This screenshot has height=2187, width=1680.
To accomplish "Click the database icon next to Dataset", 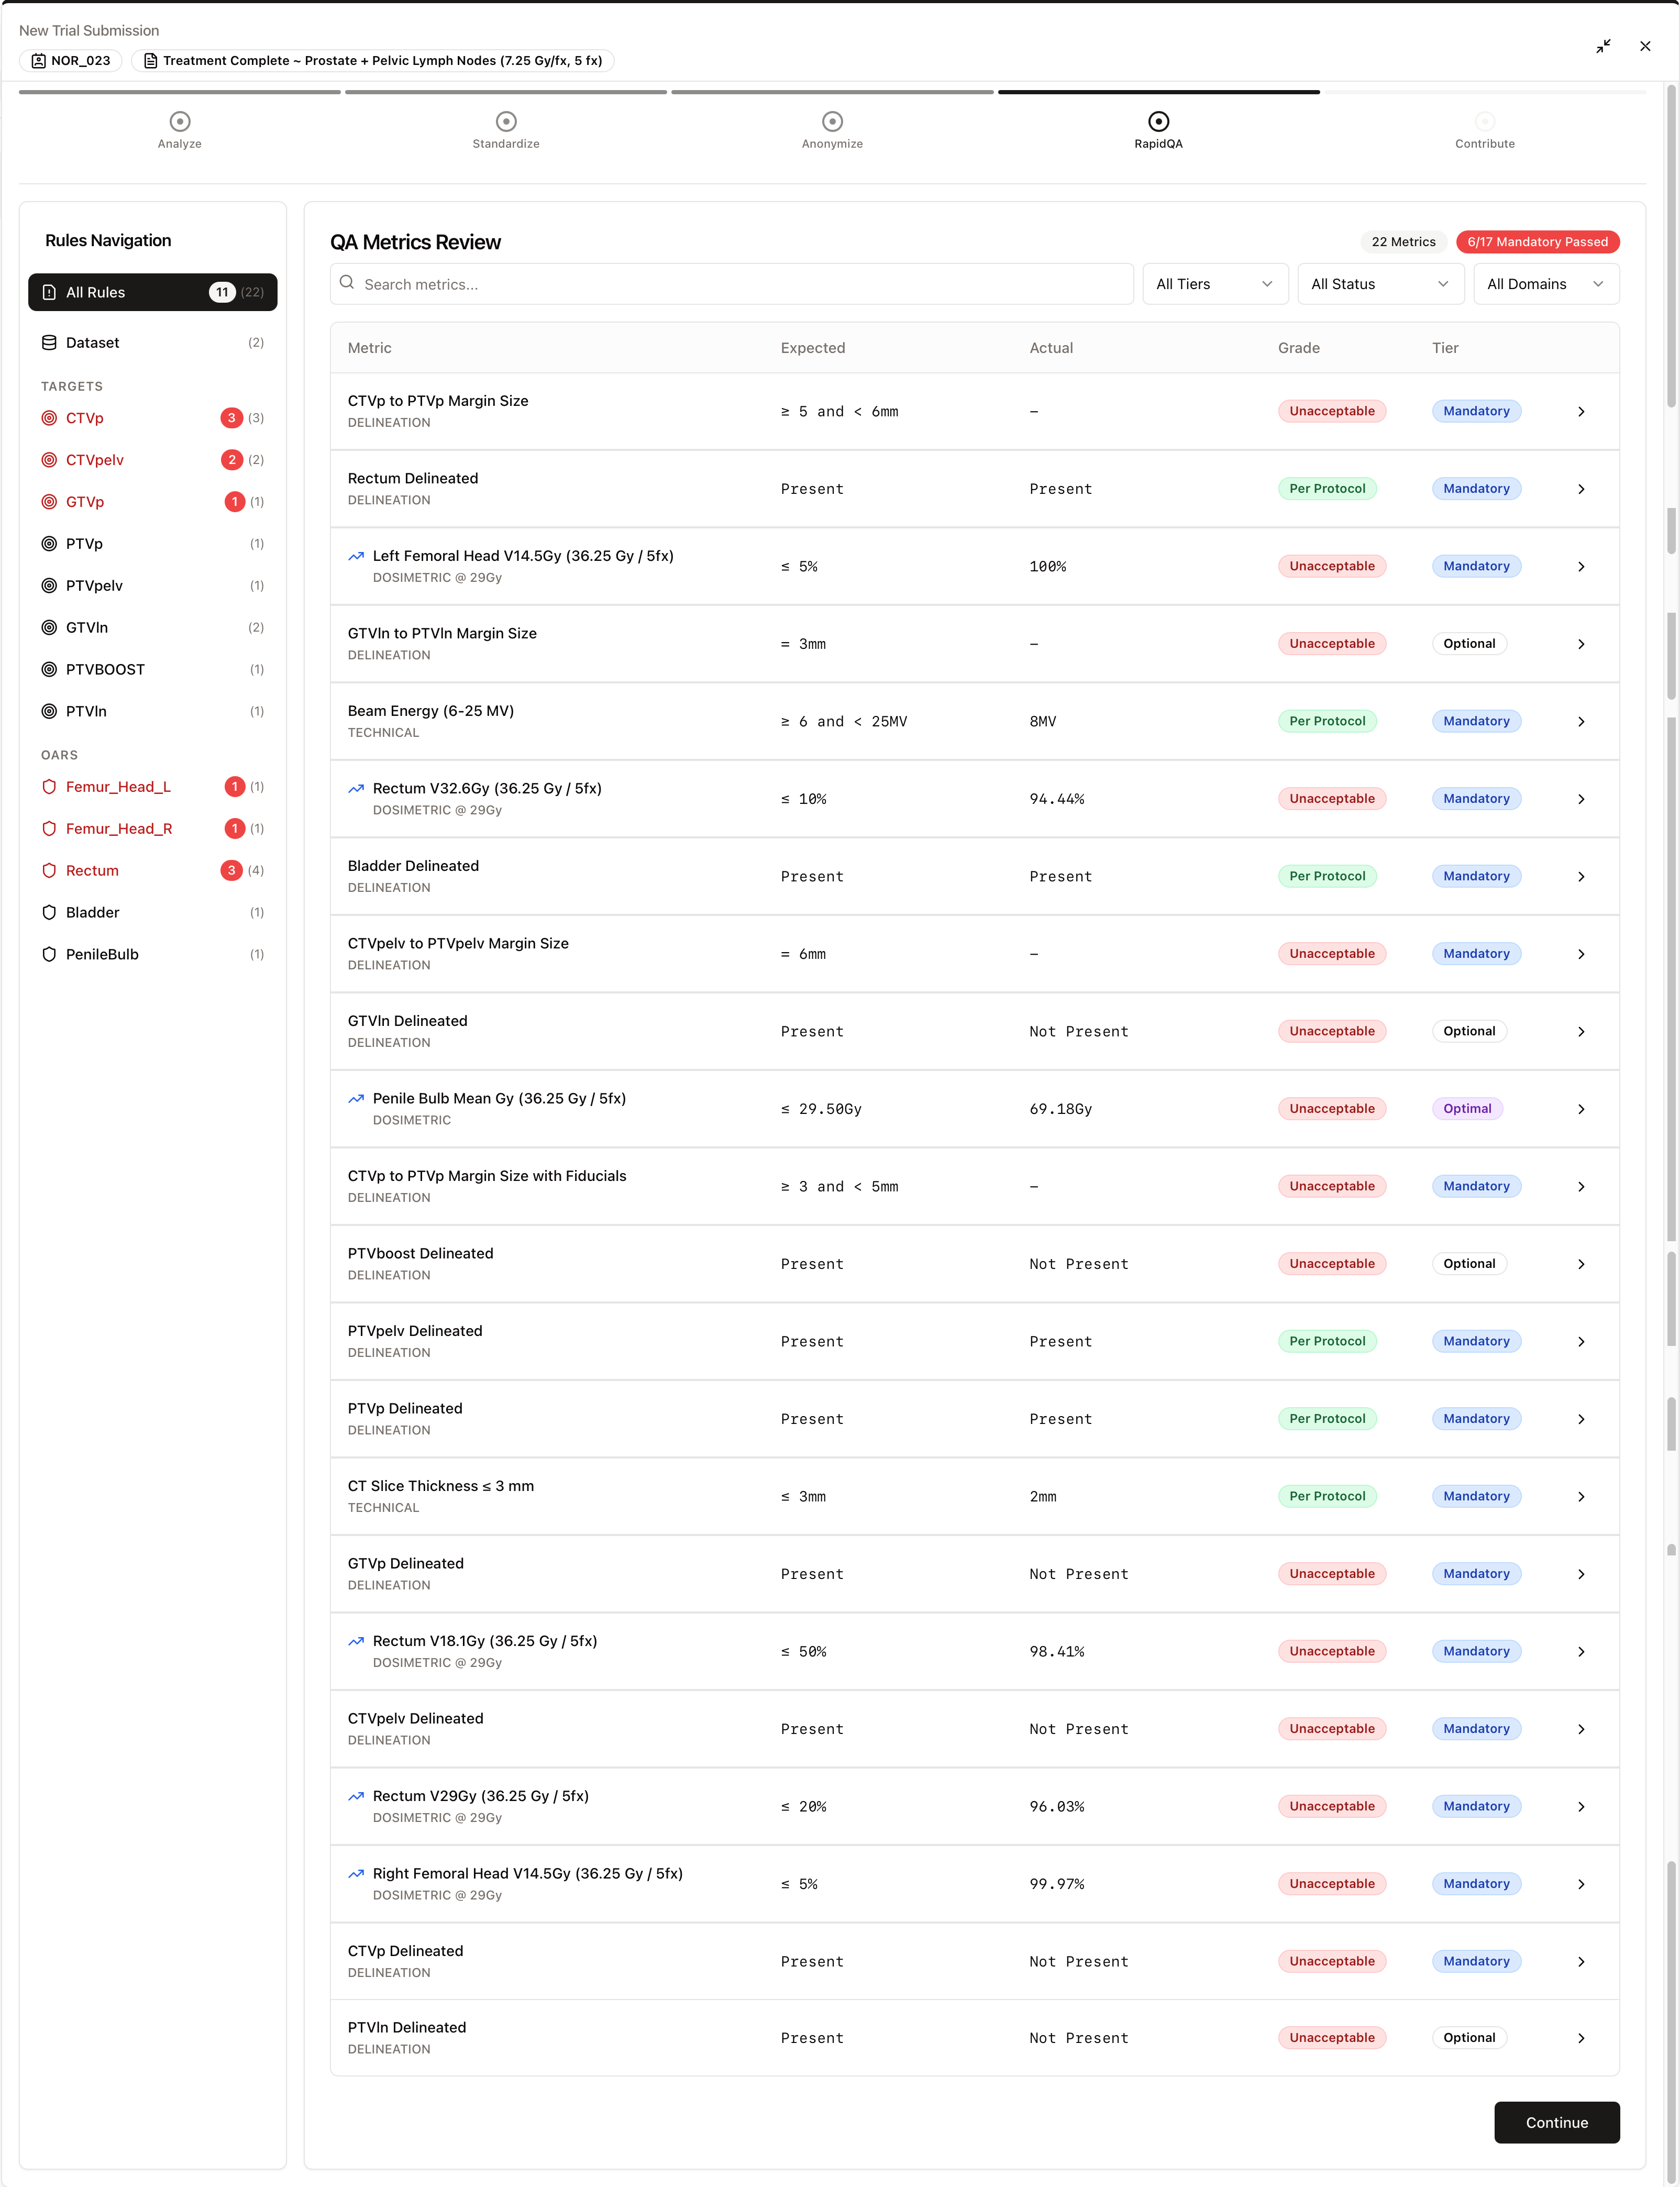I will pyautogui.click(x=49, y=343).
